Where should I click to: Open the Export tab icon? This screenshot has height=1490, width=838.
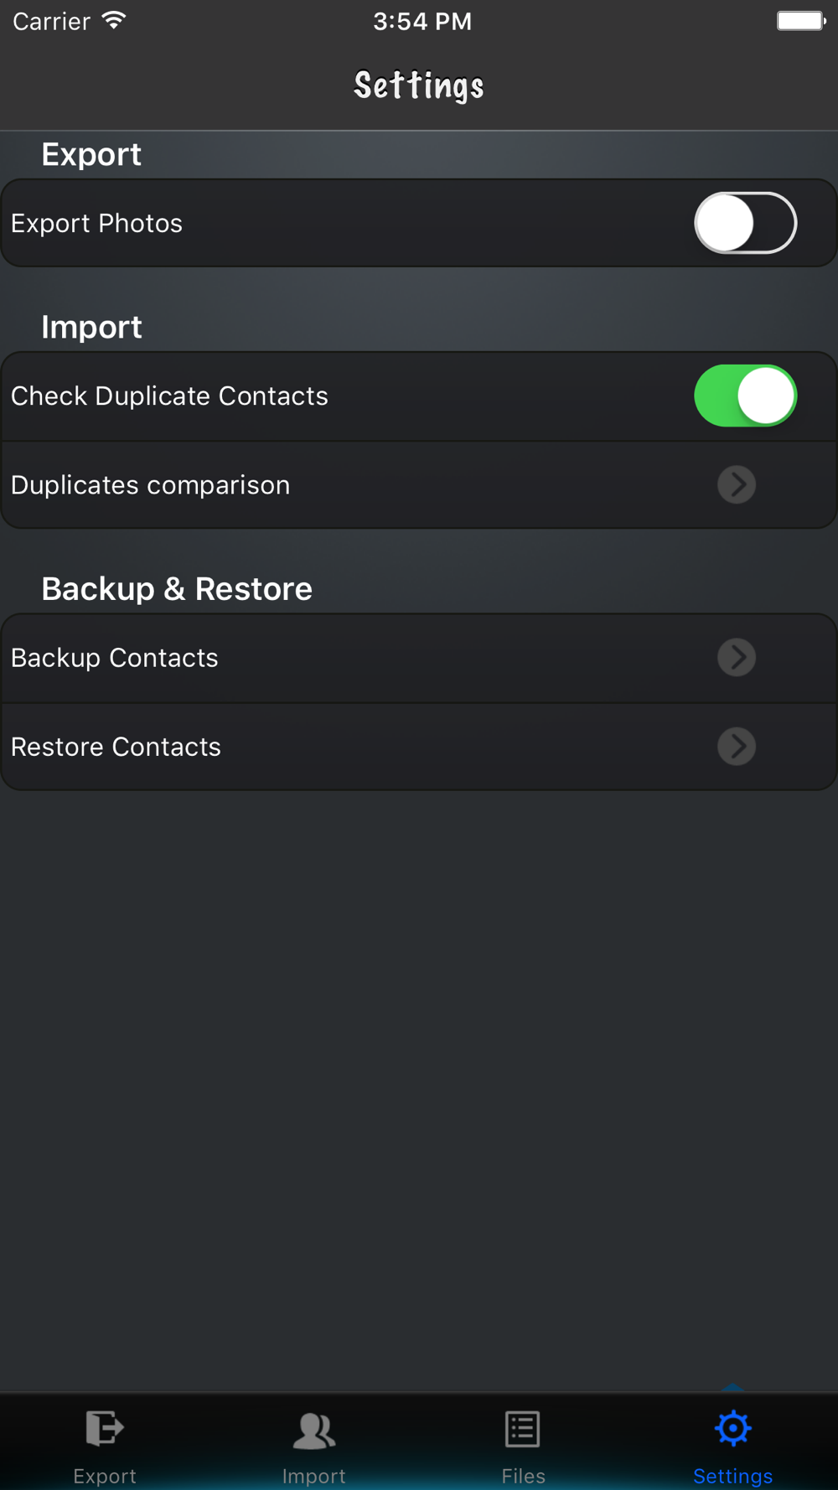tap(105, 1428)
